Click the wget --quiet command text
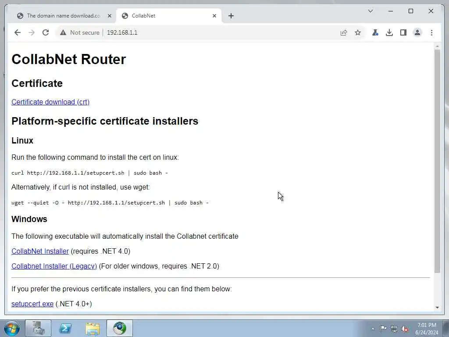This screenshot has height=337, width=449. [x=110, y=203]
